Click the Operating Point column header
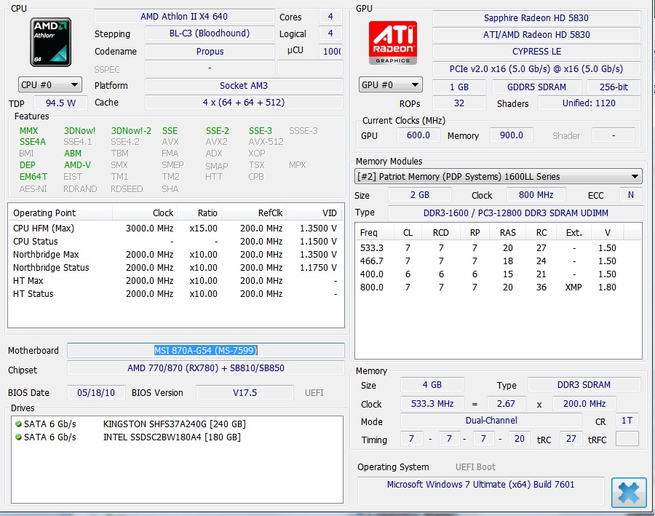Screen dimensions: 655x516 [60, 213]
